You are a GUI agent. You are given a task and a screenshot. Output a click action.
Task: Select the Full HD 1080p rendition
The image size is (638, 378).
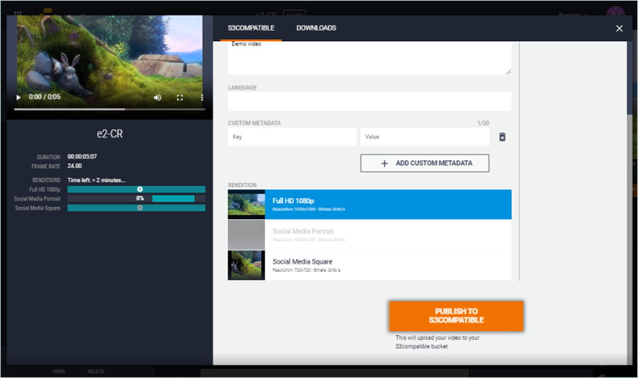tap(369, 204)
